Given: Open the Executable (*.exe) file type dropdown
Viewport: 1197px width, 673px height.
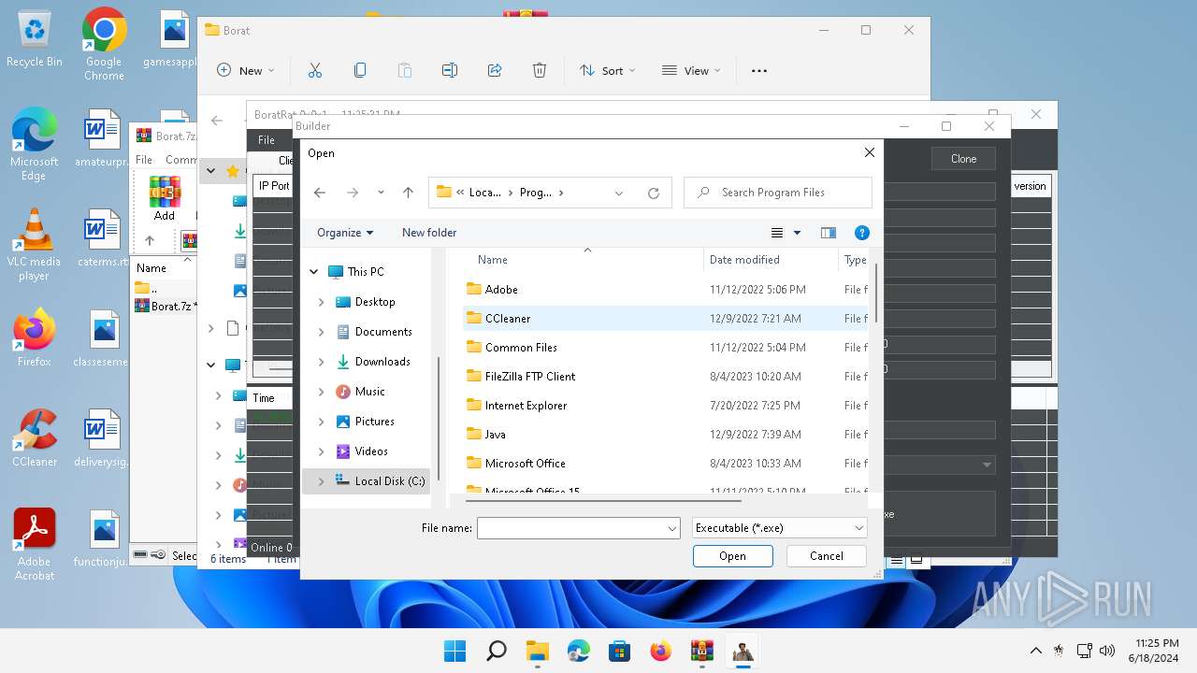Looking at the screenshot, I should 780,528.
